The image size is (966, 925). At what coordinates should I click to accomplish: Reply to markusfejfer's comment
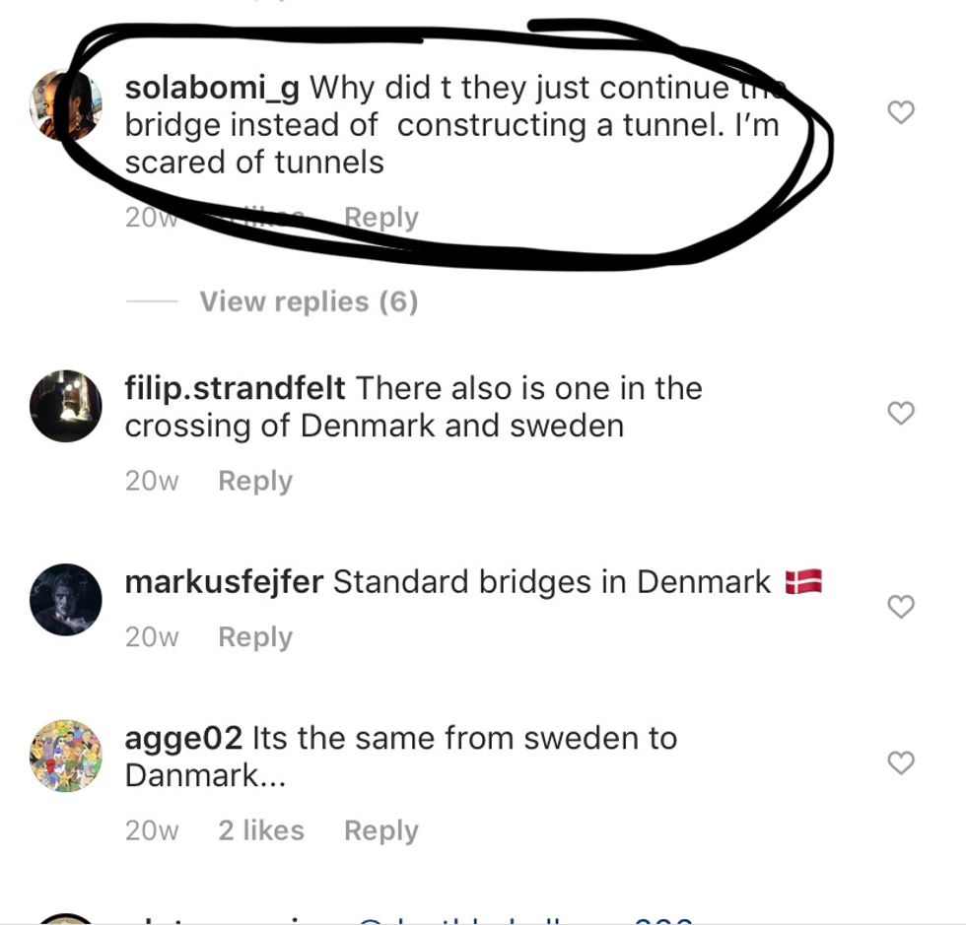click(255, 636)
